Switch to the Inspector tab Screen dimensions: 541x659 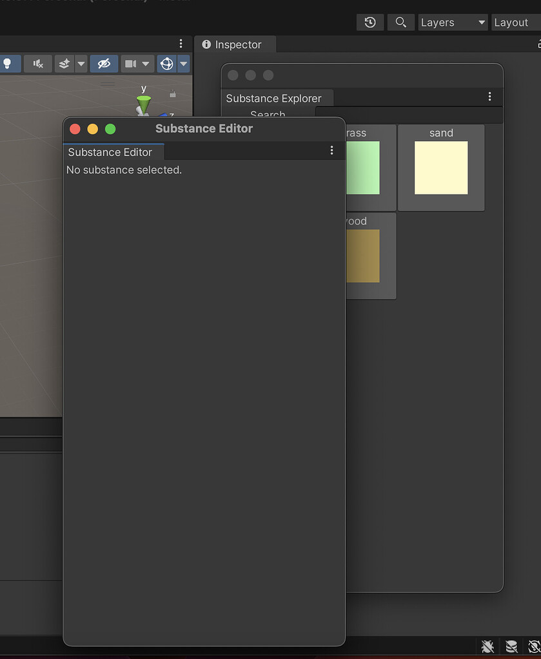click(234, 44)
